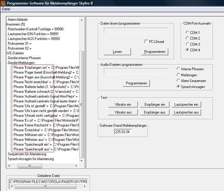Select the Geräte-interne Phrasen node
The image size is (224, 191).
point(24,58)
